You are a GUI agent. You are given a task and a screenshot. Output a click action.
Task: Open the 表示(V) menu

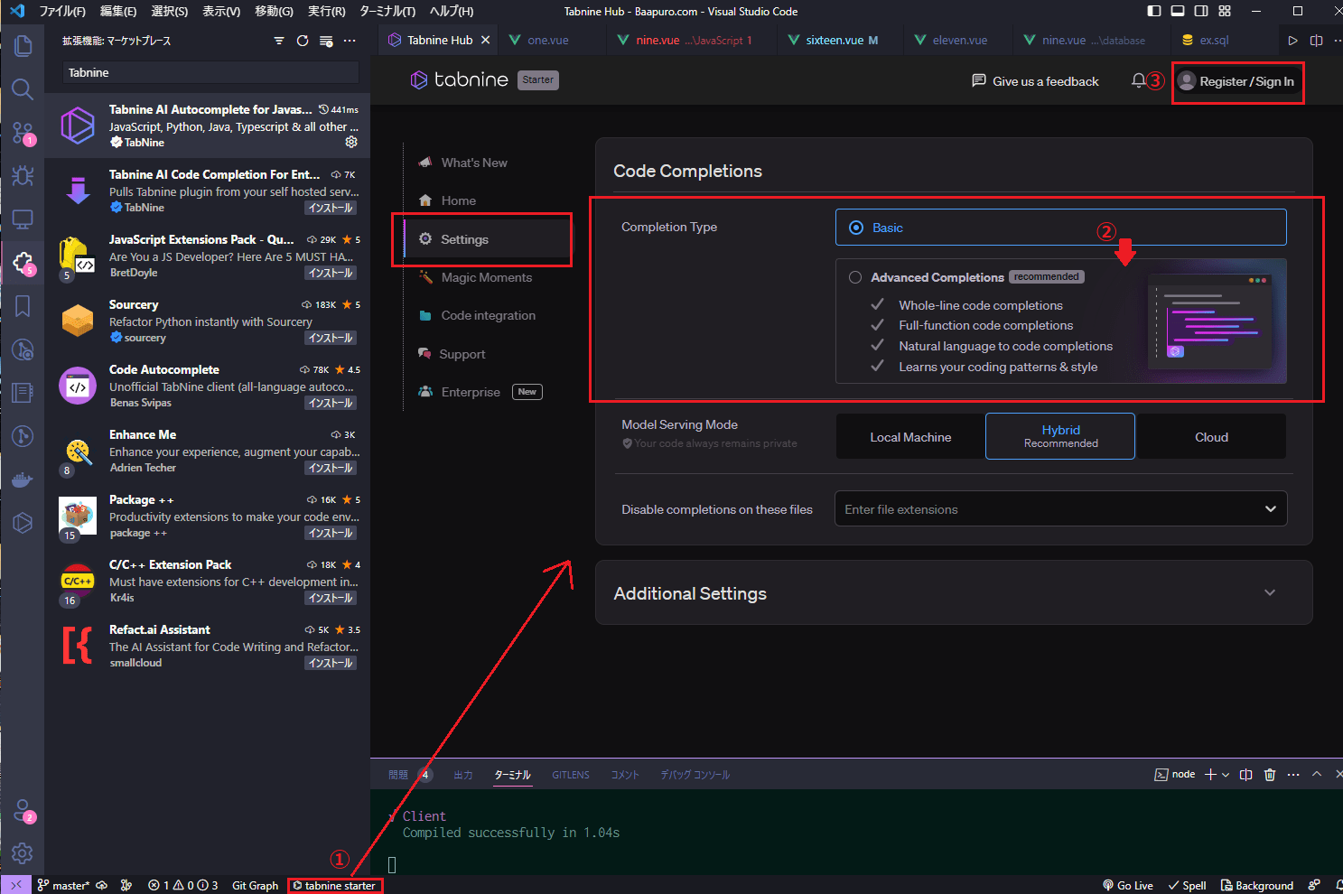(x=221, y=11)
